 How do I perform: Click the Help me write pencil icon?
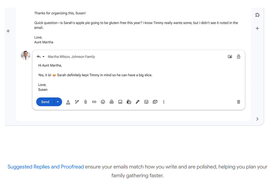[77, 102]
